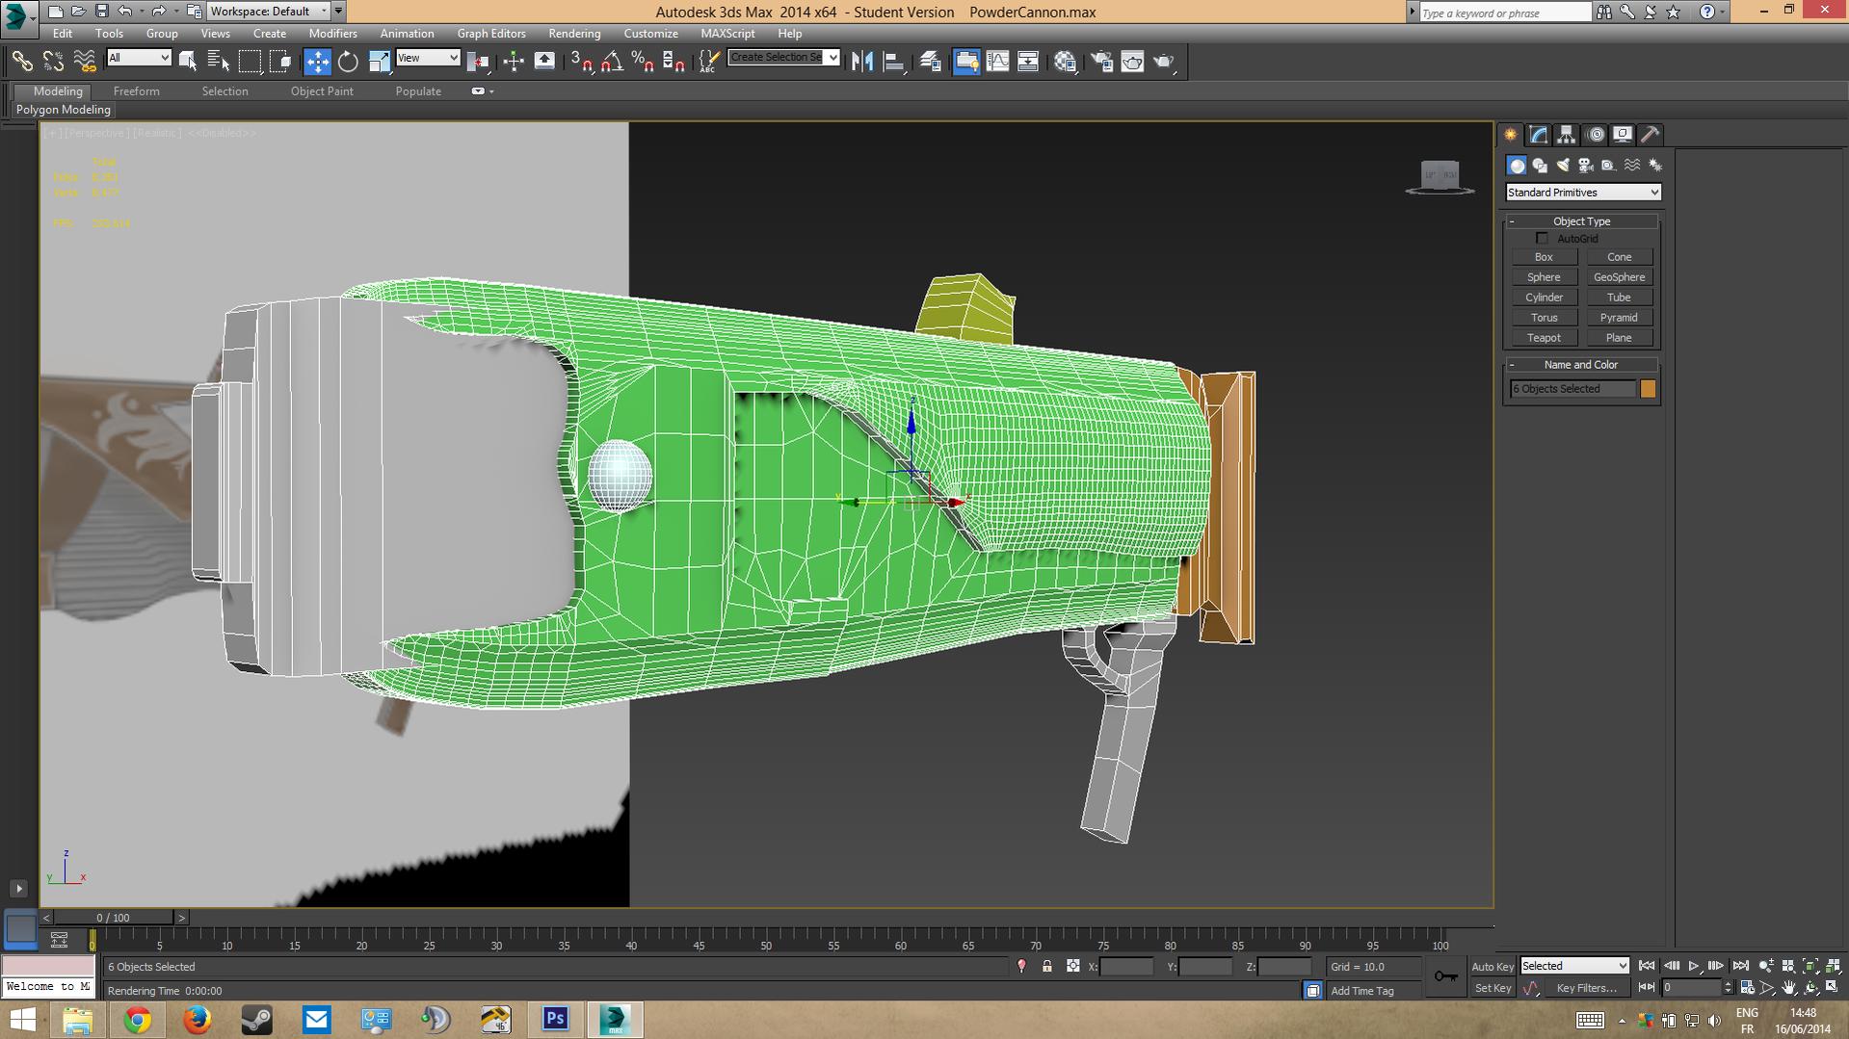Select the Cameras create category
The width and height of the screenshot is (1849, 1039).
[x=1586, y=166]
